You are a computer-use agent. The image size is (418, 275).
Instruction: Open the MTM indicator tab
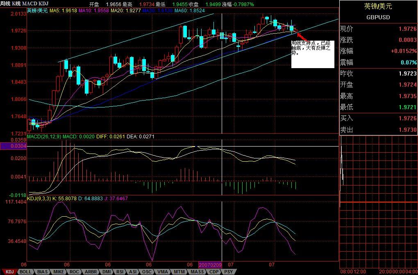pyautogui.click(x=179, y=272)
